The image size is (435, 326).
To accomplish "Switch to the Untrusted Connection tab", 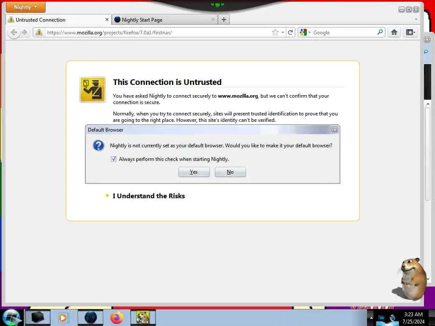I will point(58,20).
